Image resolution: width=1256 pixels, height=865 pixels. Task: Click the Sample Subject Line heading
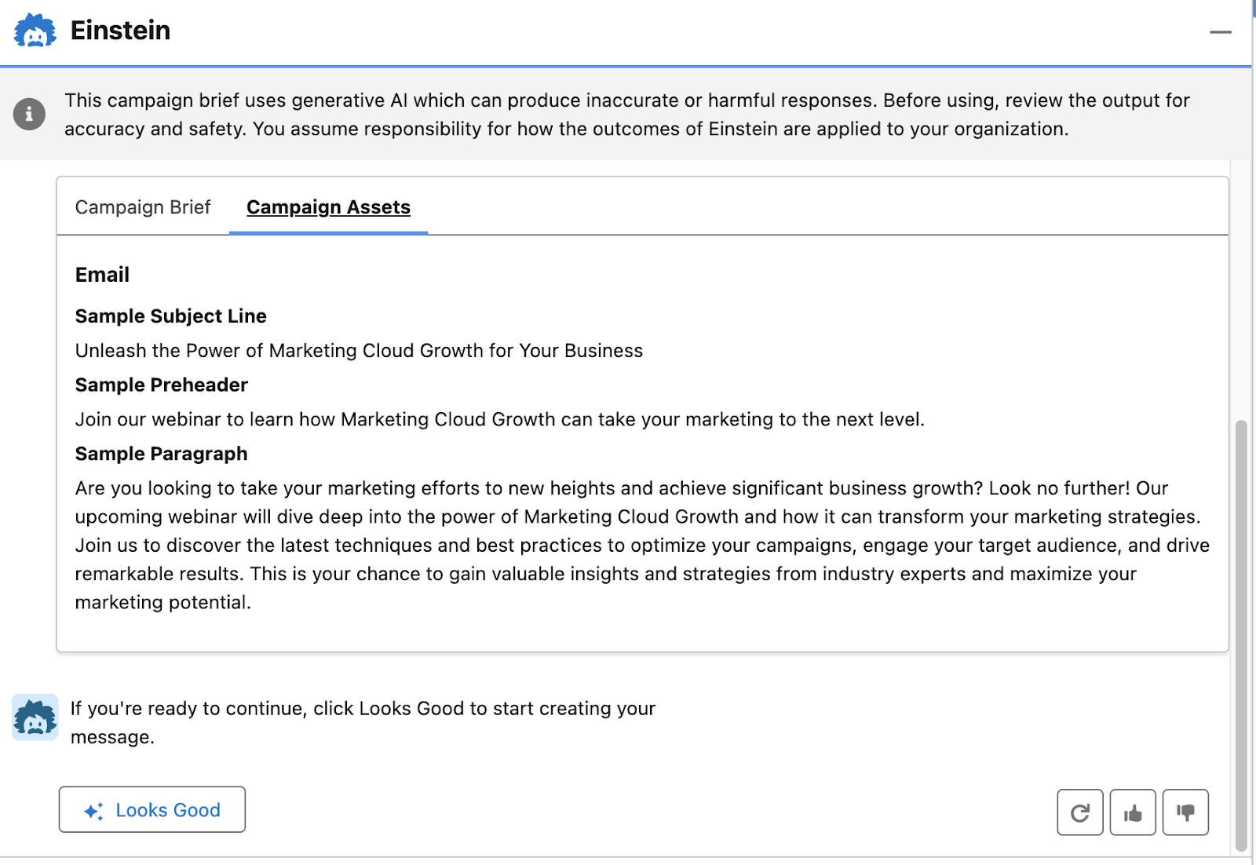pos(171,316)
